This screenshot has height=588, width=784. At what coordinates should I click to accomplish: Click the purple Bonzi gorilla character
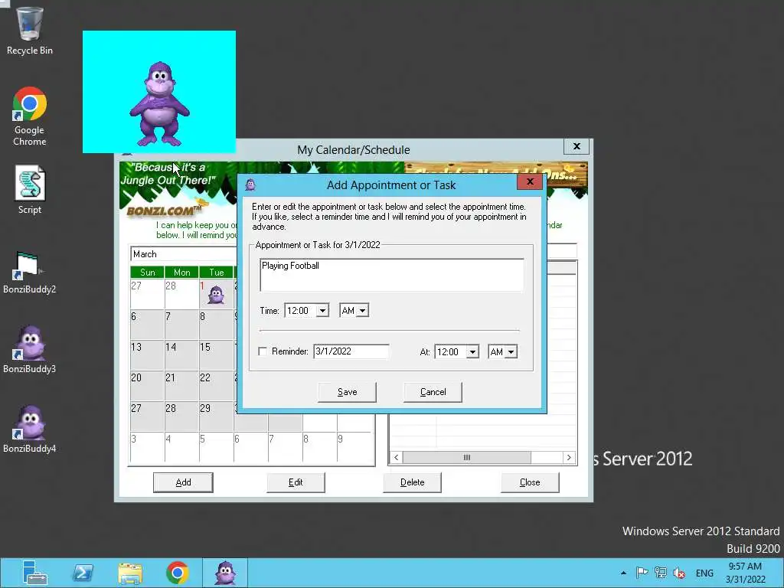pyautogui.click(x=159, y=104)
